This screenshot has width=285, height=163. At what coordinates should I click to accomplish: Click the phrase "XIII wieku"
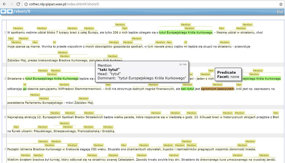click(x=98, y=149)
